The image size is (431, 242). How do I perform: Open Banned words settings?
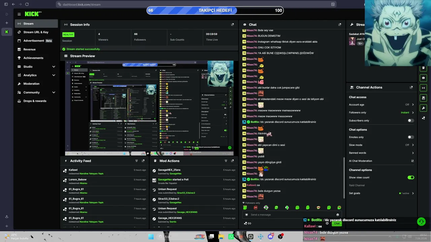[382, 153]
